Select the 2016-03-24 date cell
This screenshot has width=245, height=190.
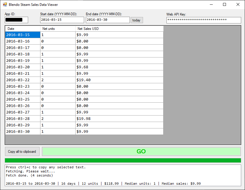[23, 93]
